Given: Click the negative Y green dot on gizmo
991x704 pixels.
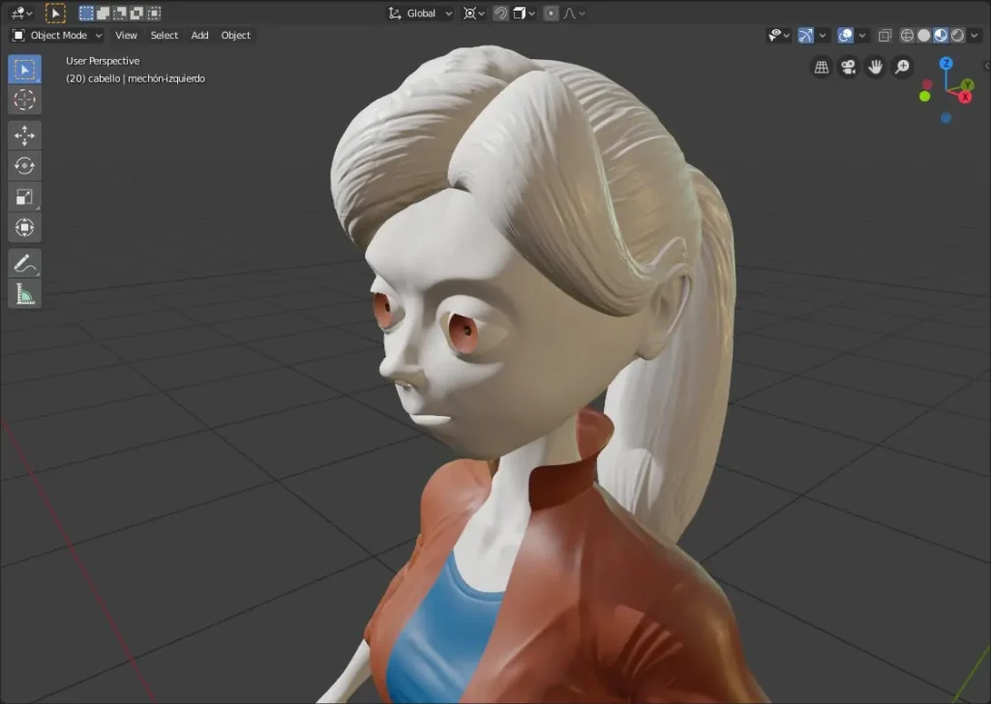Looking at the screenshot, I should tap(924, 96).
